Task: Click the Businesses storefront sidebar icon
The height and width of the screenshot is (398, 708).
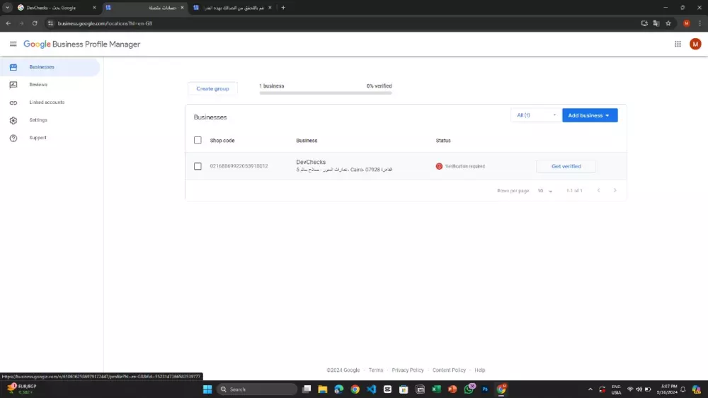Action: (13, 67)
